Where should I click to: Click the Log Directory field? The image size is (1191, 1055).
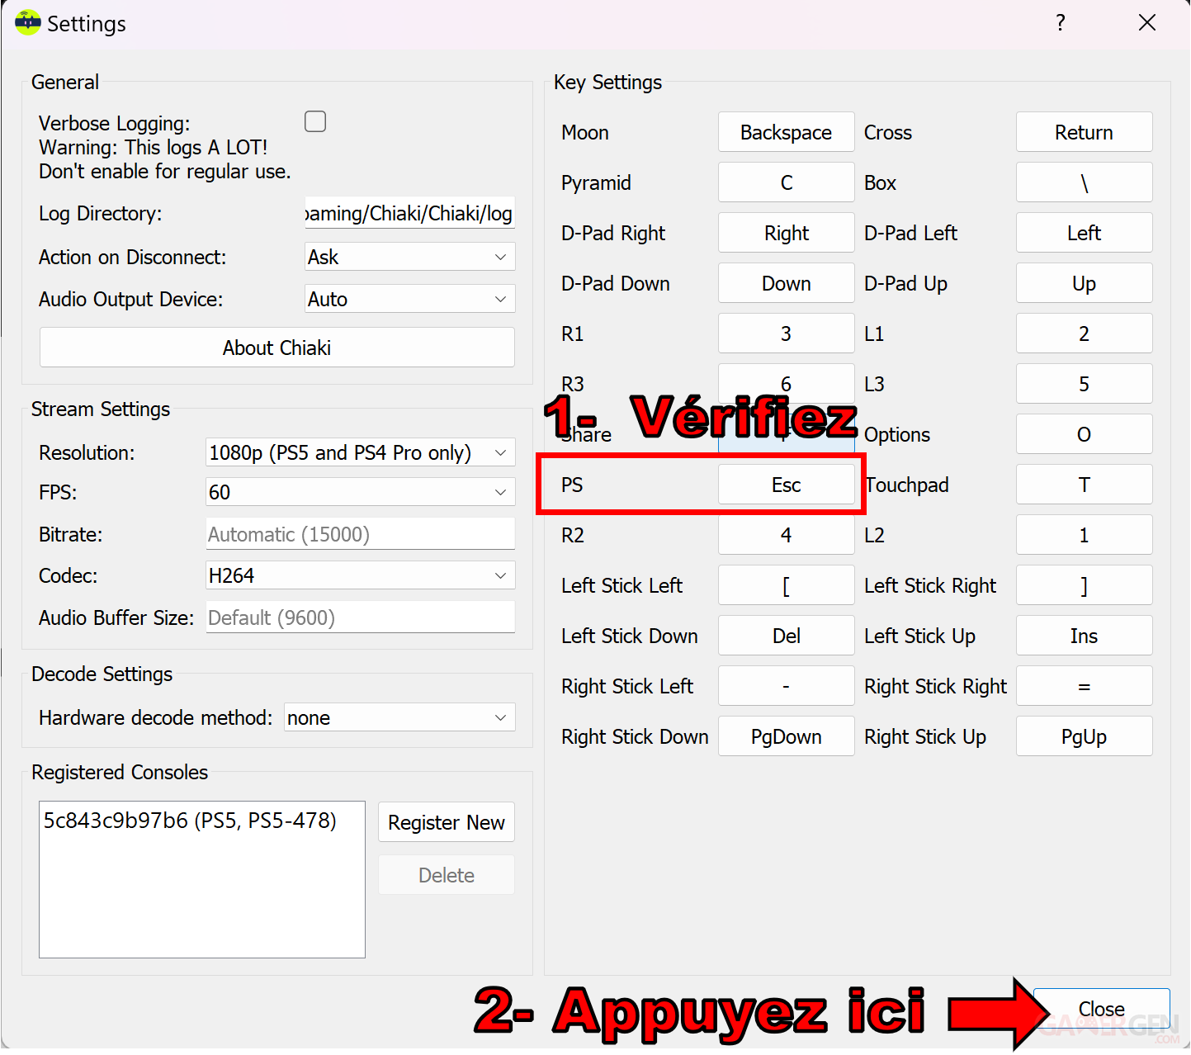click(410, 213)
